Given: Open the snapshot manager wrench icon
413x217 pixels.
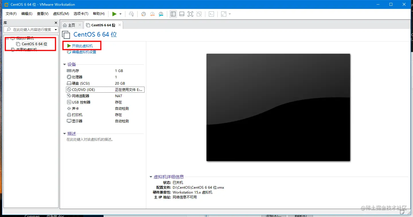Looking at the screenshot, I should [x=161, y=14].
